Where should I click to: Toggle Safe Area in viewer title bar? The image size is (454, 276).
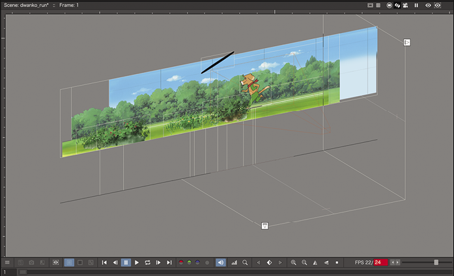pos(370,5)
